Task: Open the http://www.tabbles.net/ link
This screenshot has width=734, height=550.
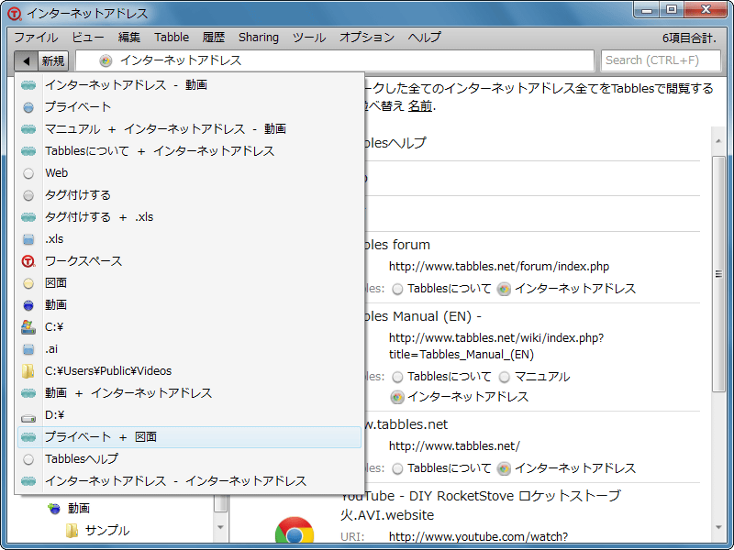Action: coord(454,446)
